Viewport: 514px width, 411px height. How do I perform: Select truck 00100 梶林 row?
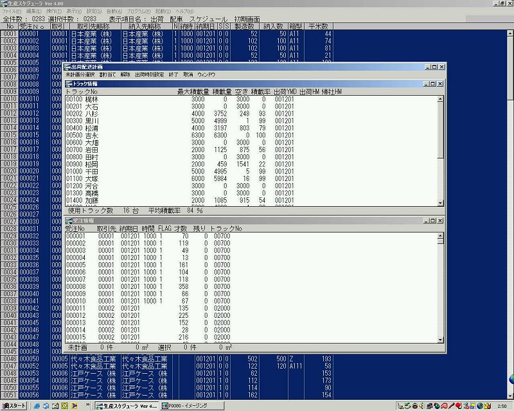coord(251,100)
